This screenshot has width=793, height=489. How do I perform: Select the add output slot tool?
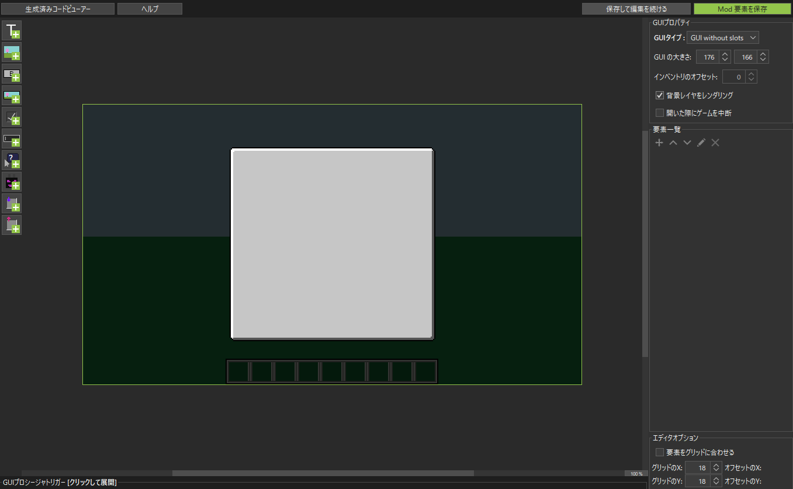coord(12,225)
